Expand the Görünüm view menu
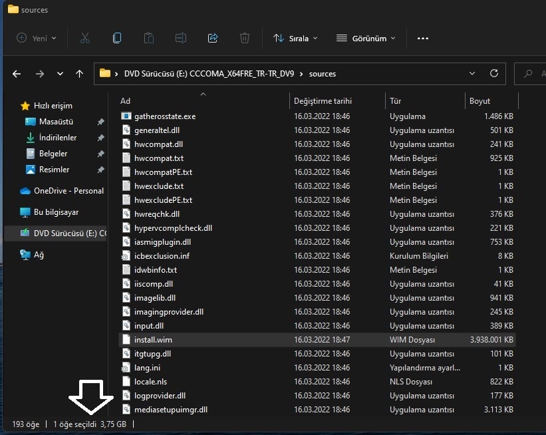This screenshot has width=546, height=435. pyautogui.click(x=365, y=38)
